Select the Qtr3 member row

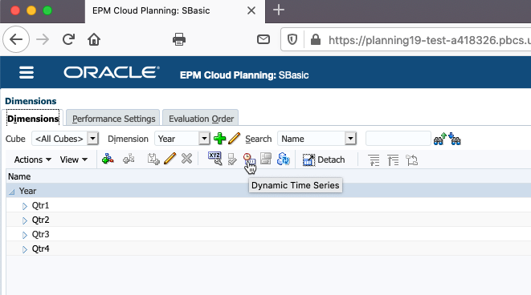[x=268, y=234]
